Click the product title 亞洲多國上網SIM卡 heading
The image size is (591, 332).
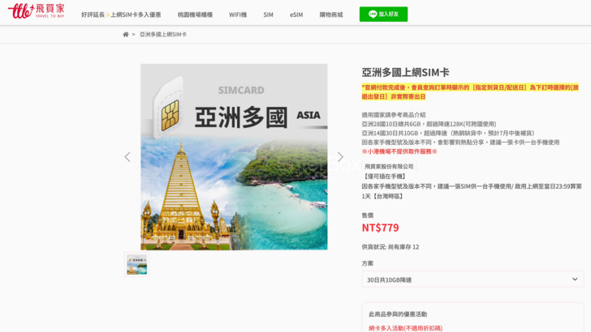405,72
